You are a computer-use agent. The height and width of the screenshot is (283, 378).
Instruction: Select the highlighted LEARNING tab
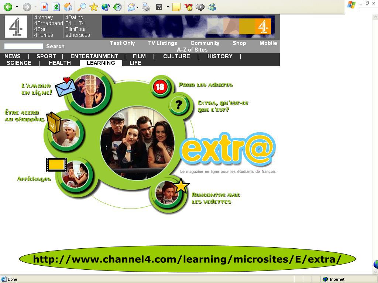click(101, 63)
